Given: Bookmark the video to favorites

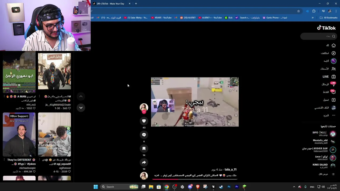Looking at the screenshot, I should tap(144, 149).
